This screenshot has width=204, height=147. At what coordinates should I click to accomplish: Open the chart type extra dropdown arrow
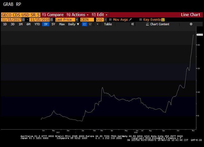(x=98, y=24)
